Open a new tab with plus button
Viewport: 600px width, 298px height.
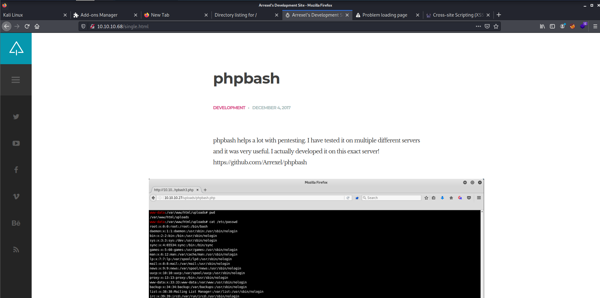pos(499,15)
